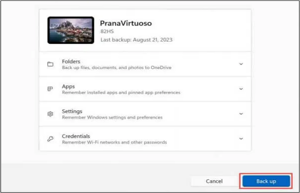Click the 82HS model label
The image size is (300, 193).
(107, 32)
